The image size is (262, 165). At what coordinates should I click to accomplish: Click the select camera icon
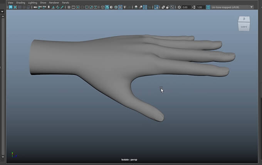tap(10, 7)
